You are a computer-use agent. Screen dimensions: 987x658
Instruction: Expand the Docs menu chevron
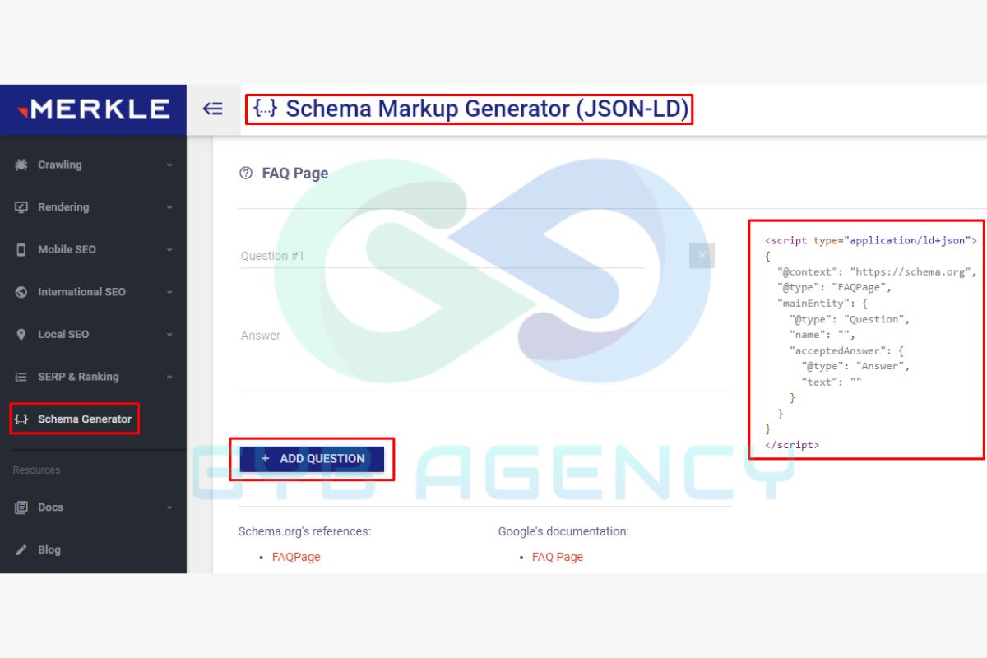(169, 507)
